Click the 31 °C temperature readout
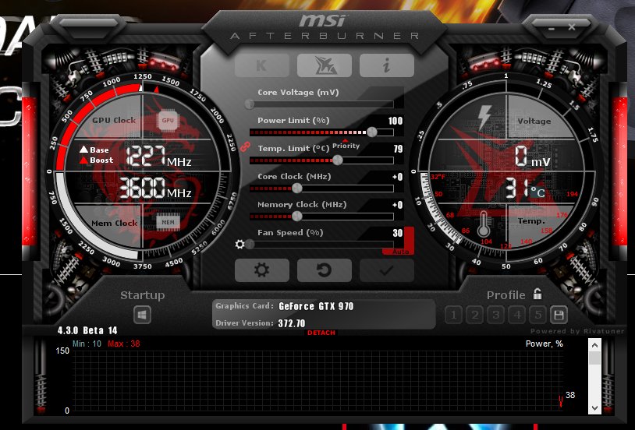This screenshot has width=635, height=430. tap(526, 189)
